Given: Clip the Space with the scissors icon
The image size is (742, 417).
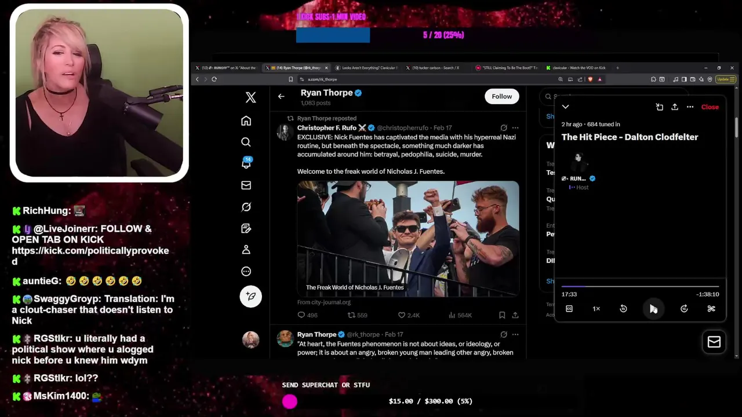Looking at the screenshot, I should click(x=711, y=309).
